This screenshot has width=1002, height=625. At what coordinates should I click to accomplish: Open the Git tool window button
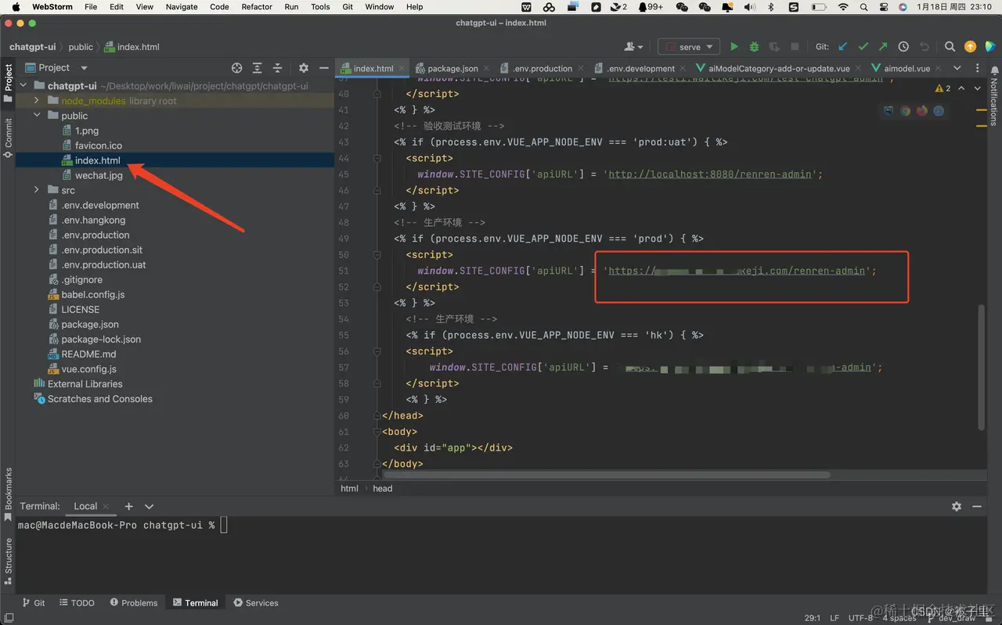(34, 603)
